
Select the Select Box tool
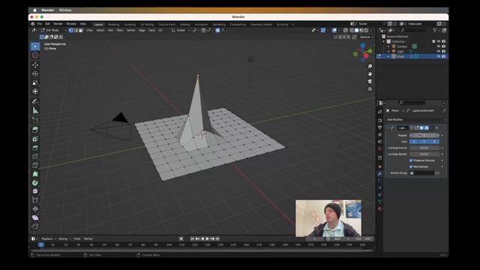[35, 46]
